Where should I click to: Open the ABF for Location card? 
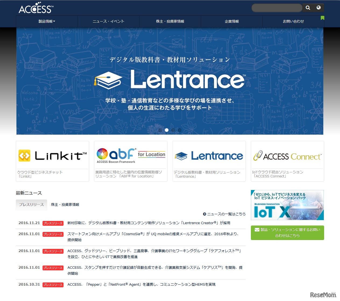tap(131, 161)
